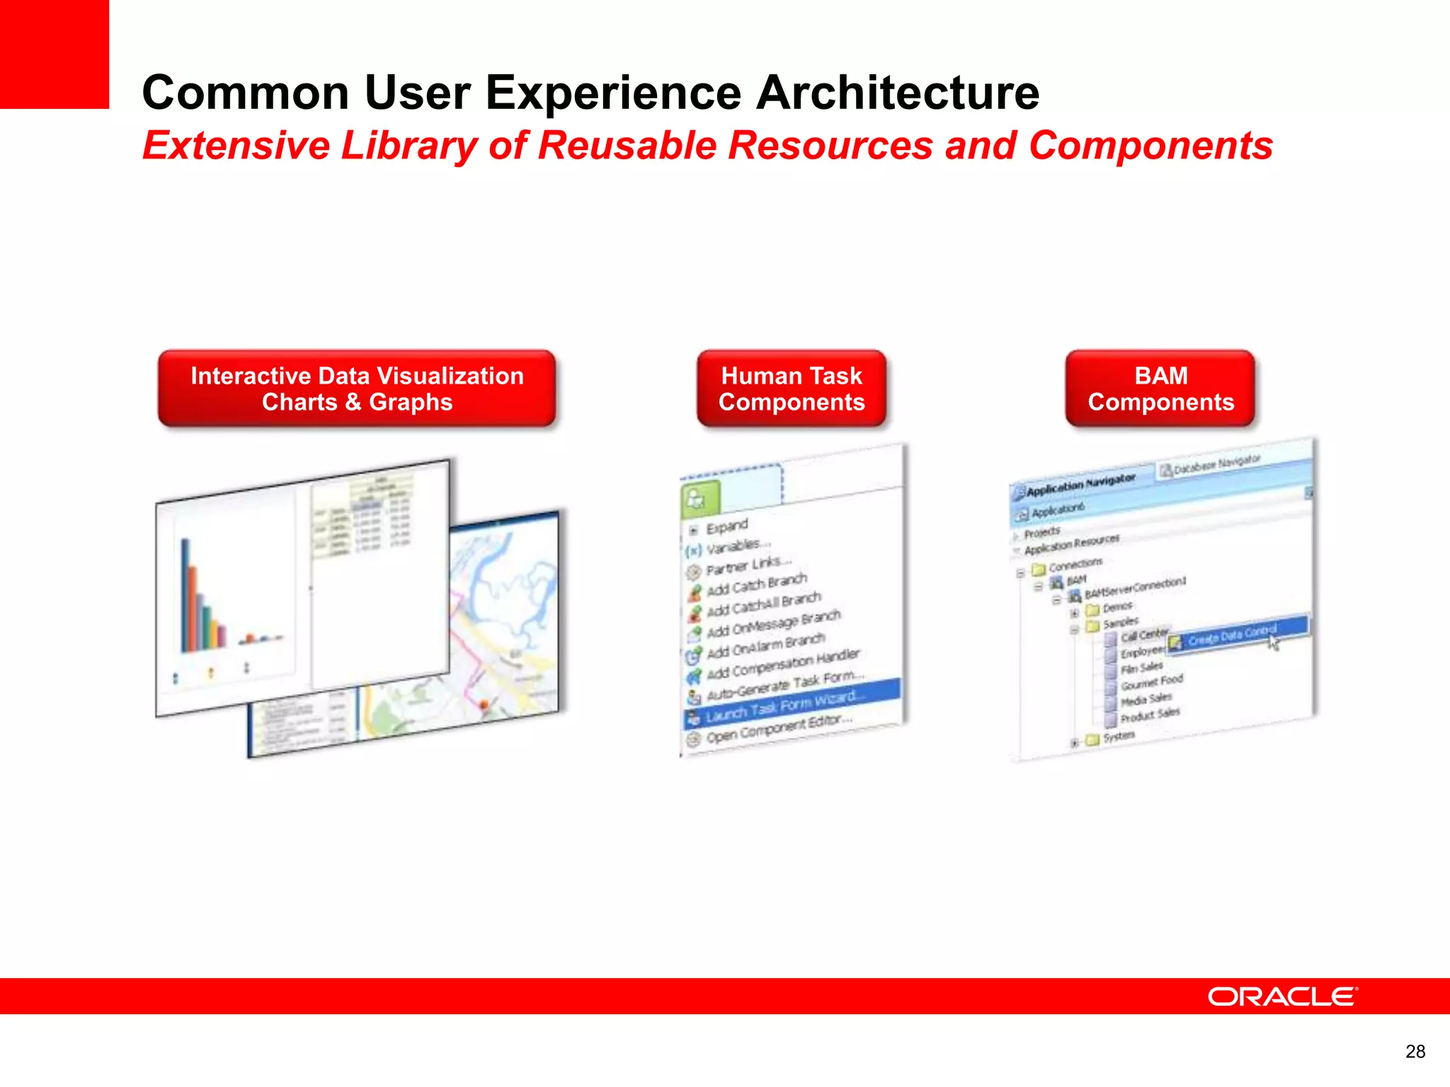Click slide title 'Common User Experience Architecture'
The height and width of the screenshot is (1087, 1450).
click(590, 92)
